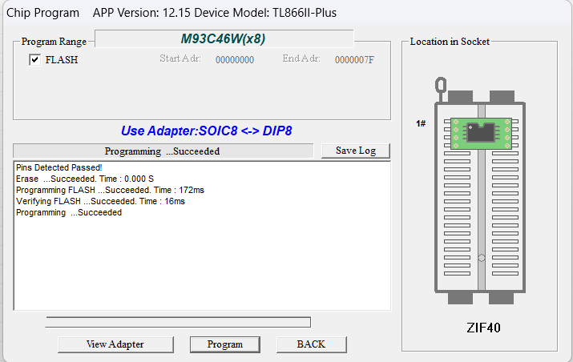
Task: Click the M93C46W(x8) chip name header
Action: 223,38
